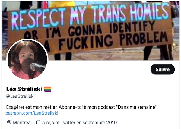
Task: Click 'FUCKING PROBLEM' text on banner sign
Action: [x=113, y=42]
